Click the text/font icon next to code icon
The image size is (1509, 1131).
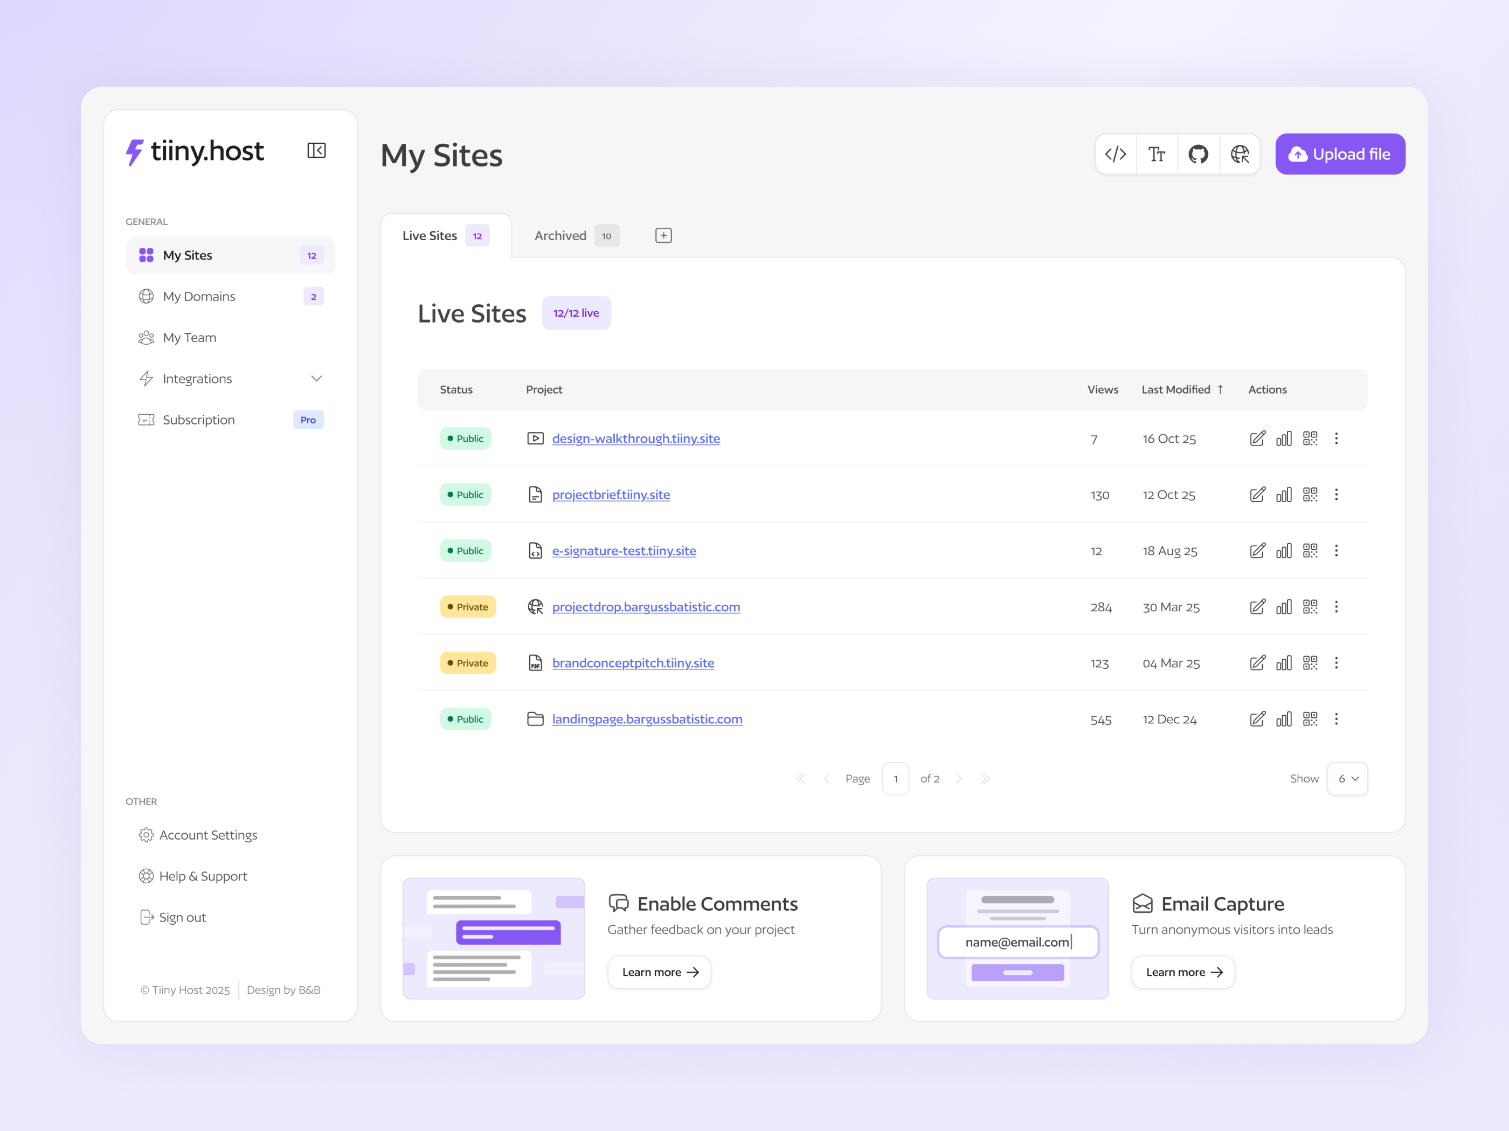pyautogui.click(x=1158, y=154)
